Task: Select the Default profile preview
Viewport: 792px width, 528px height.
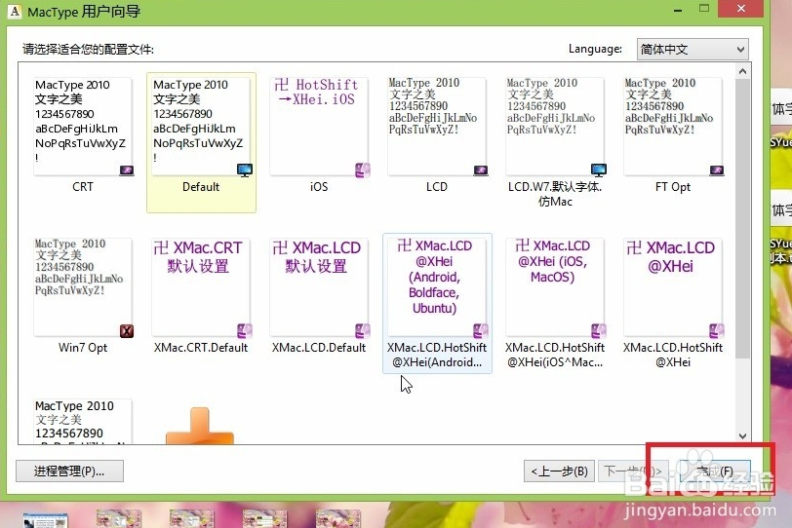Action: click(201, 126)
